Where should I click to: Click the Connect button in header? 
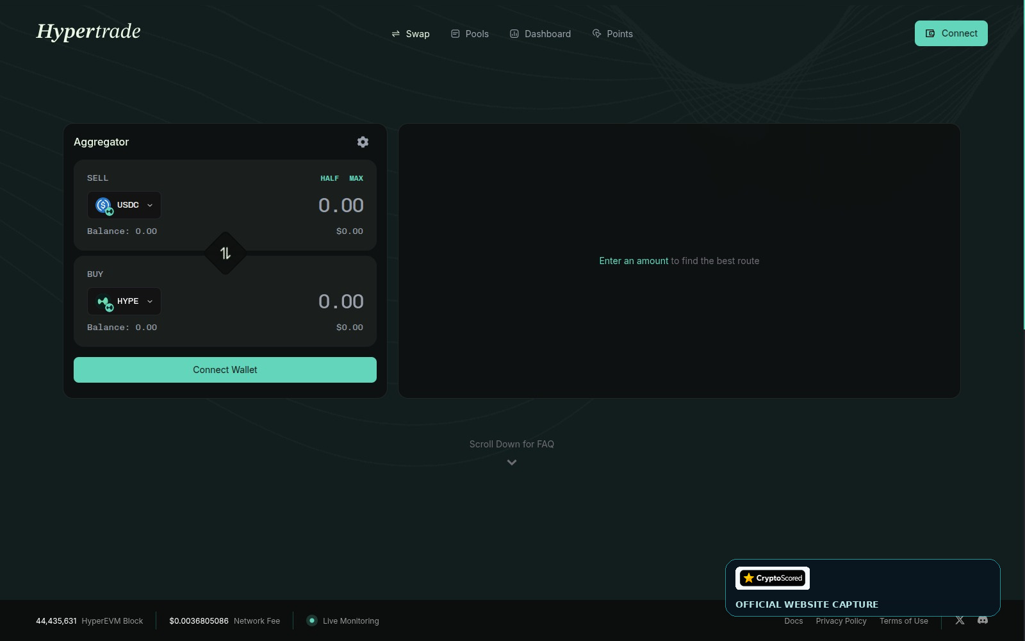pos(951,33)
